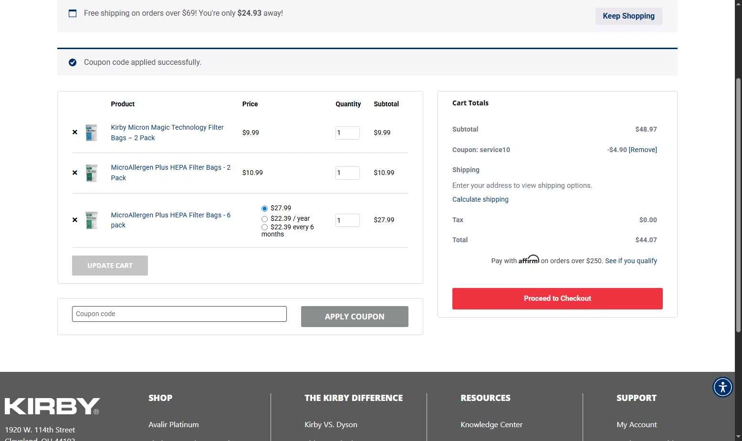Select the $27.99 one-time price option

(264, 208)
